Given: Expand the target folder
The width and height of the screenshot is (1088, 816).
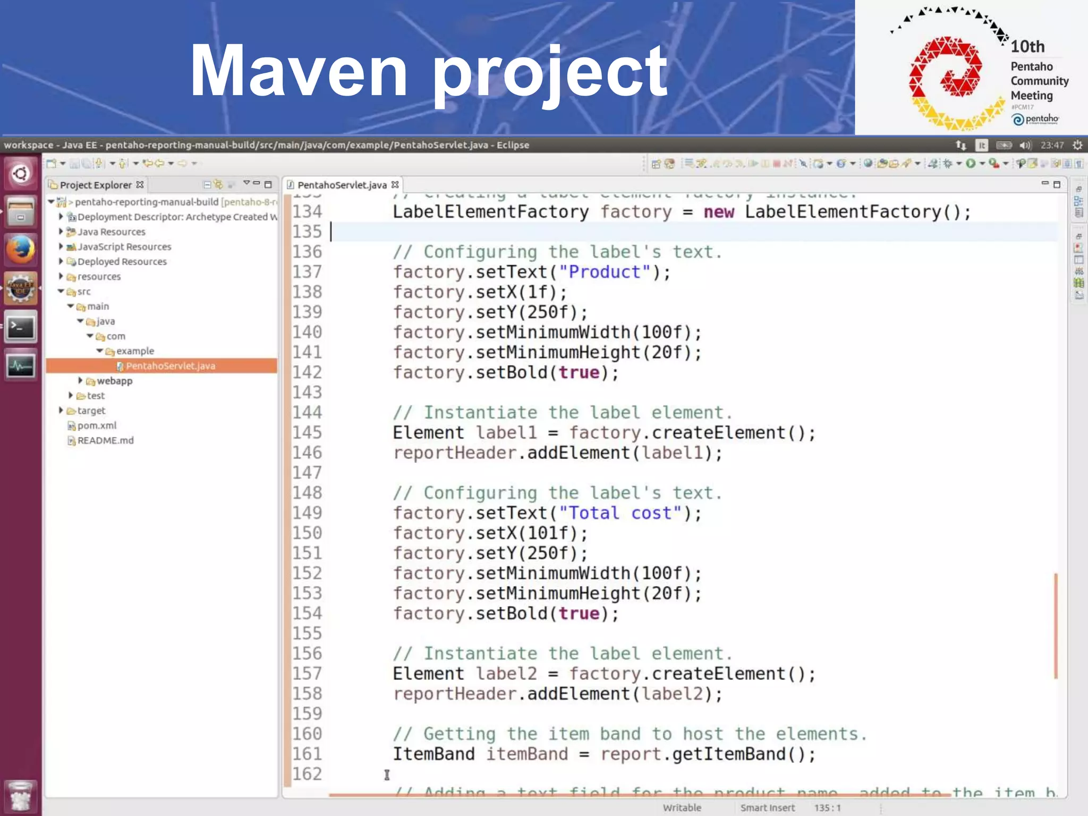Looking at the screenshot, I should (61, 410).
